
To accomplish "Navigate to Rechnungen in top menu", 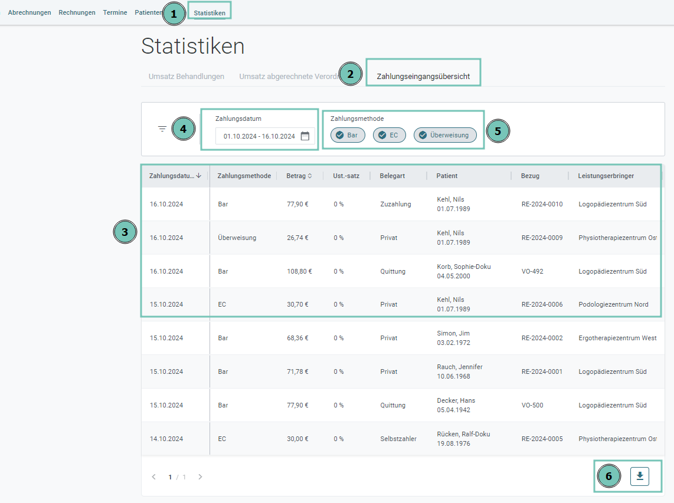I will (x=77, y=12).
